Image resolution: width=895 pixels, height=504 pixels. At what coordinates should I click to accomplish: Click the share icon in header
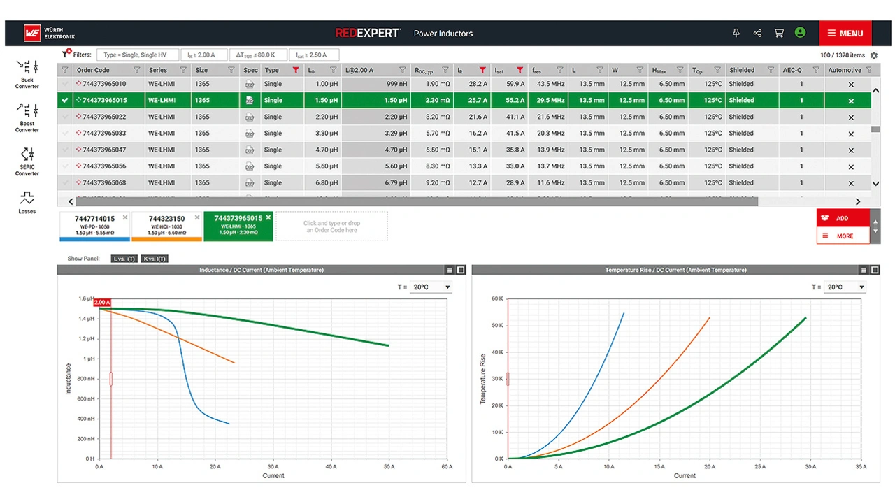tap(757, 33)
